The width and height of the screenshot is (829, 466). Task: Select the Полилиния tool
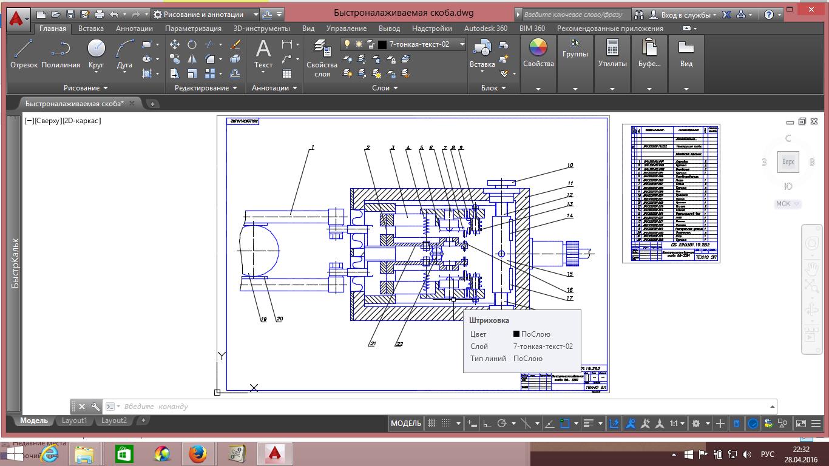tap(61, 53)
